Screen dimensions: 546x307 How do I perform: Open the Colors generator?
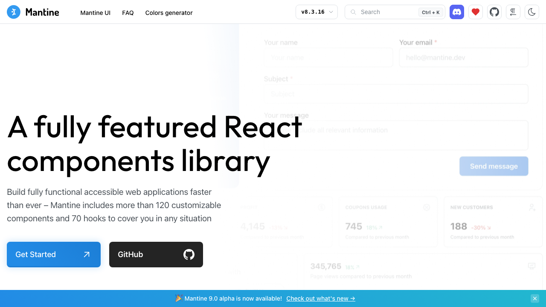[x=168, y=13]
